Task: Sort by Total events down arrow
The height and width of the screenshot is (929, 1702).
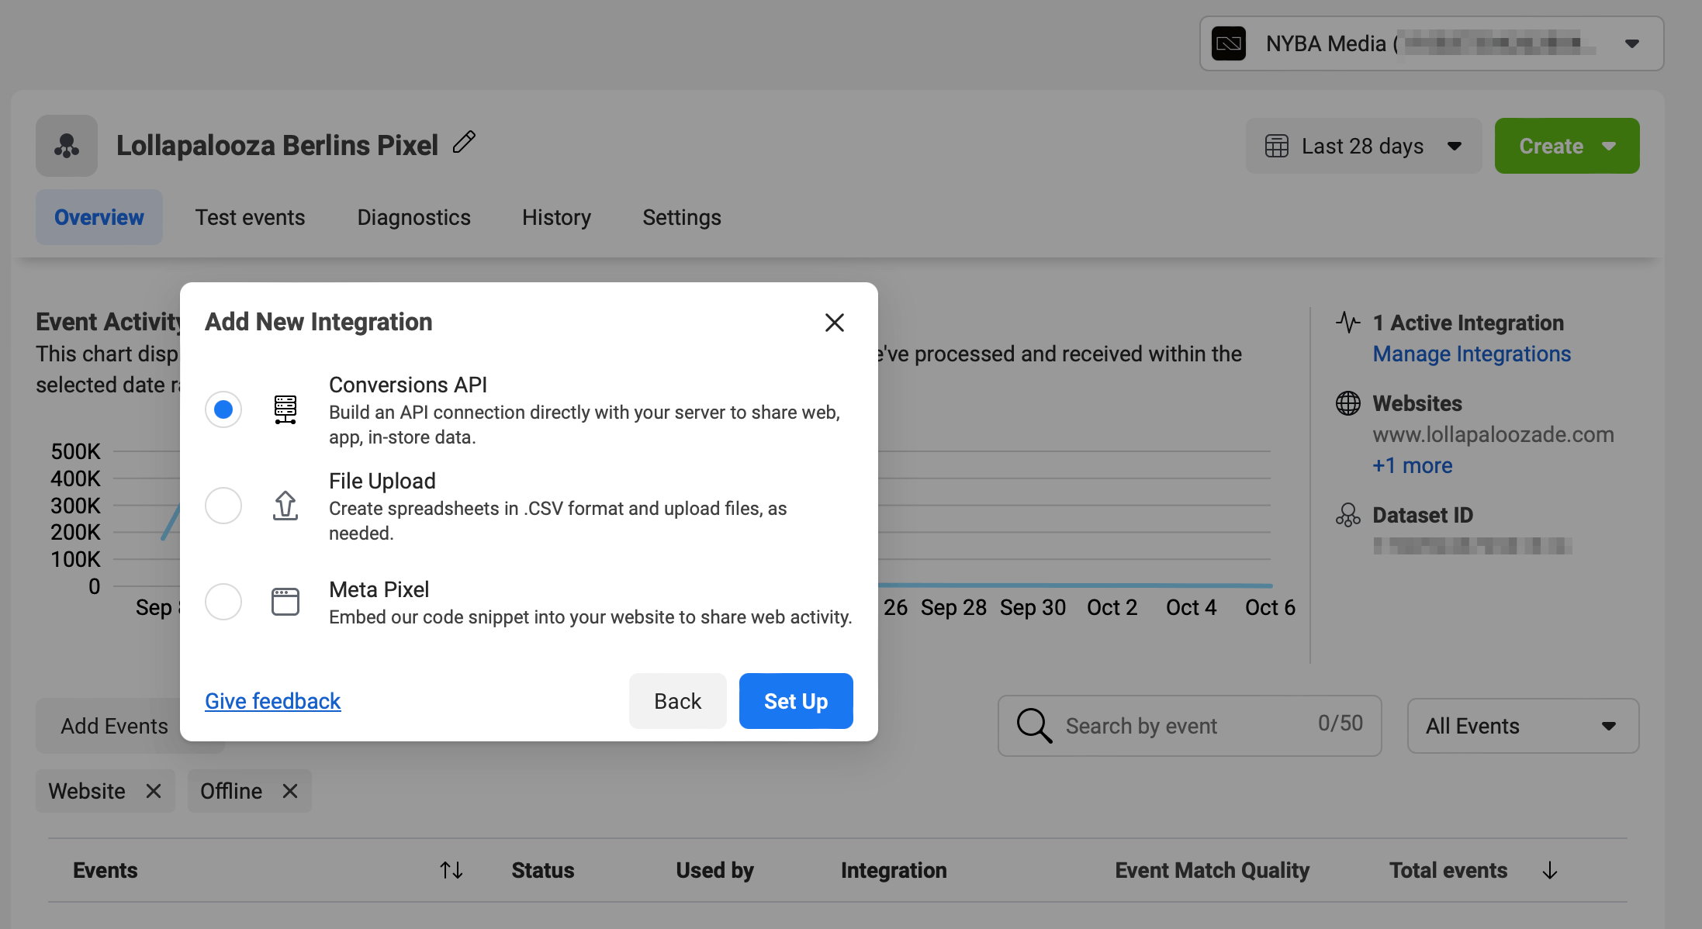Action: point(1550,870)
